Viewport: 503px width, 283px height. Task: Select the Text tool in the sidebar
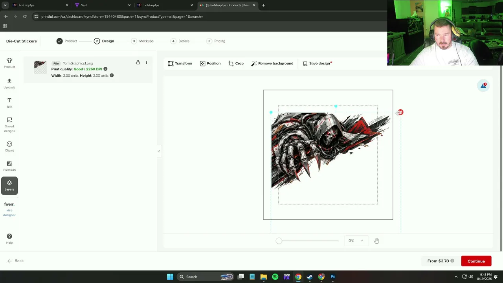pyautogui.click(x=9, y=103)
